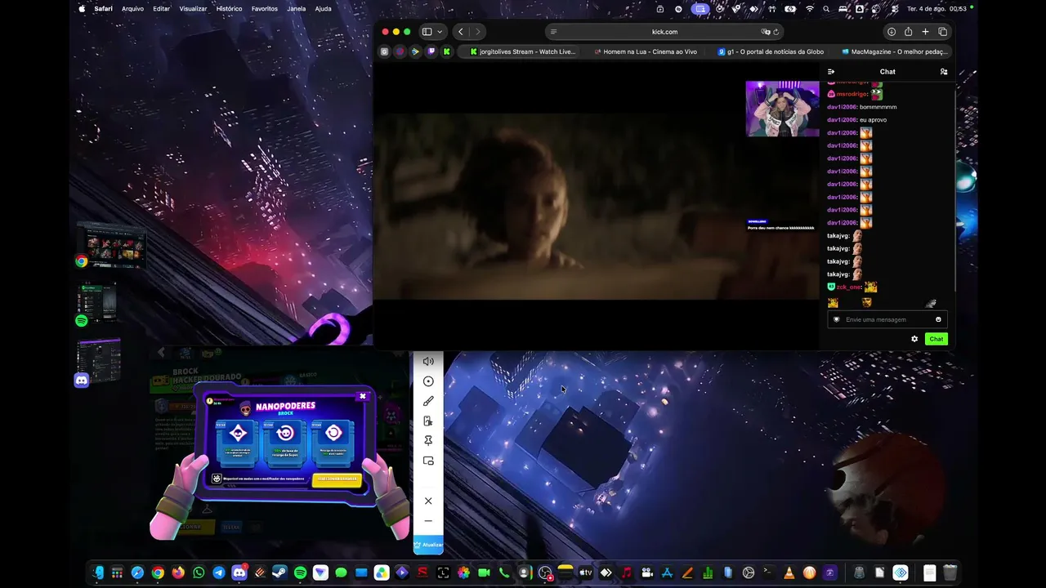This screenshot has height=588, width=1046.
Task: Open Finder from the Dock
Action: coord(97,572)
